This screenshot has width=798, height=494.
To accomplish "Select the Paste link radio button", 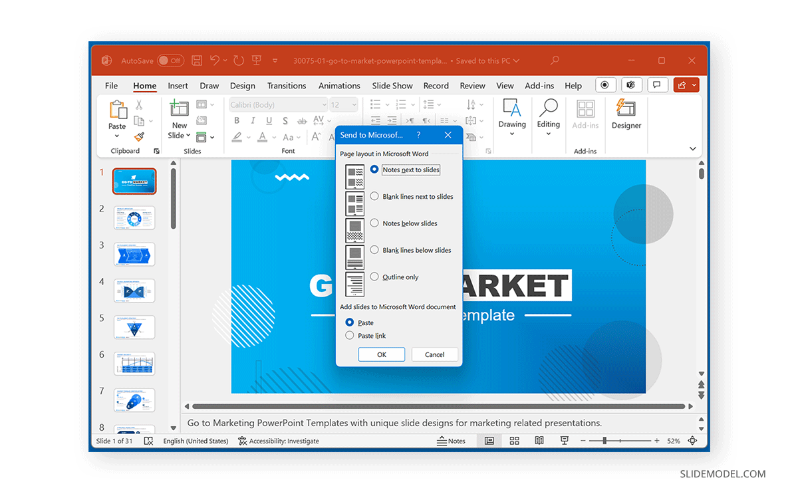I will coord(350,336).
